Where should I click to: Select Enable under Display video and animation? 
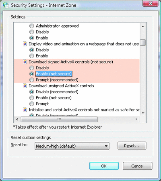32,56
